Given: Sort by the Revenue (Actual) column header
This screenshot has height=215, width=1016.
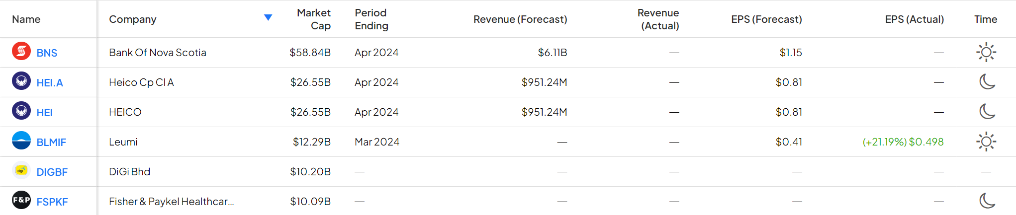Looking at the screenshot, I should pos(658,19).
